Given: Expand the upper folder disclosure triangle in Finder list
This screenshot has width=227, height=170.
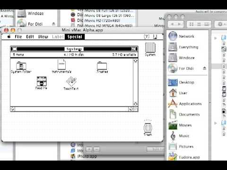Looking at the screenshot, I should click(216, 38).
